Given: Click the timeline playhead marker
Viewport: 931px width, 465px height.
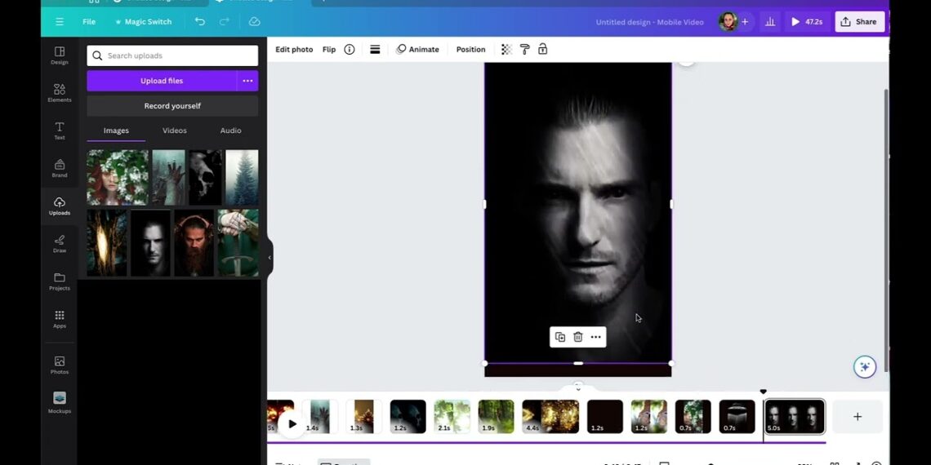Looking at the screenshot, I should point(763,392).
